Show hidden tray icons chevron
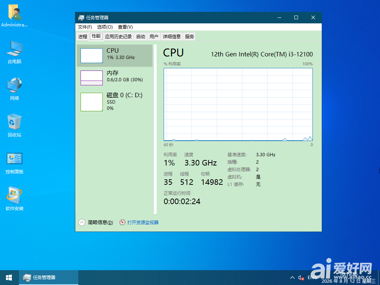This screenshot has width=380, height=285. 292,278
